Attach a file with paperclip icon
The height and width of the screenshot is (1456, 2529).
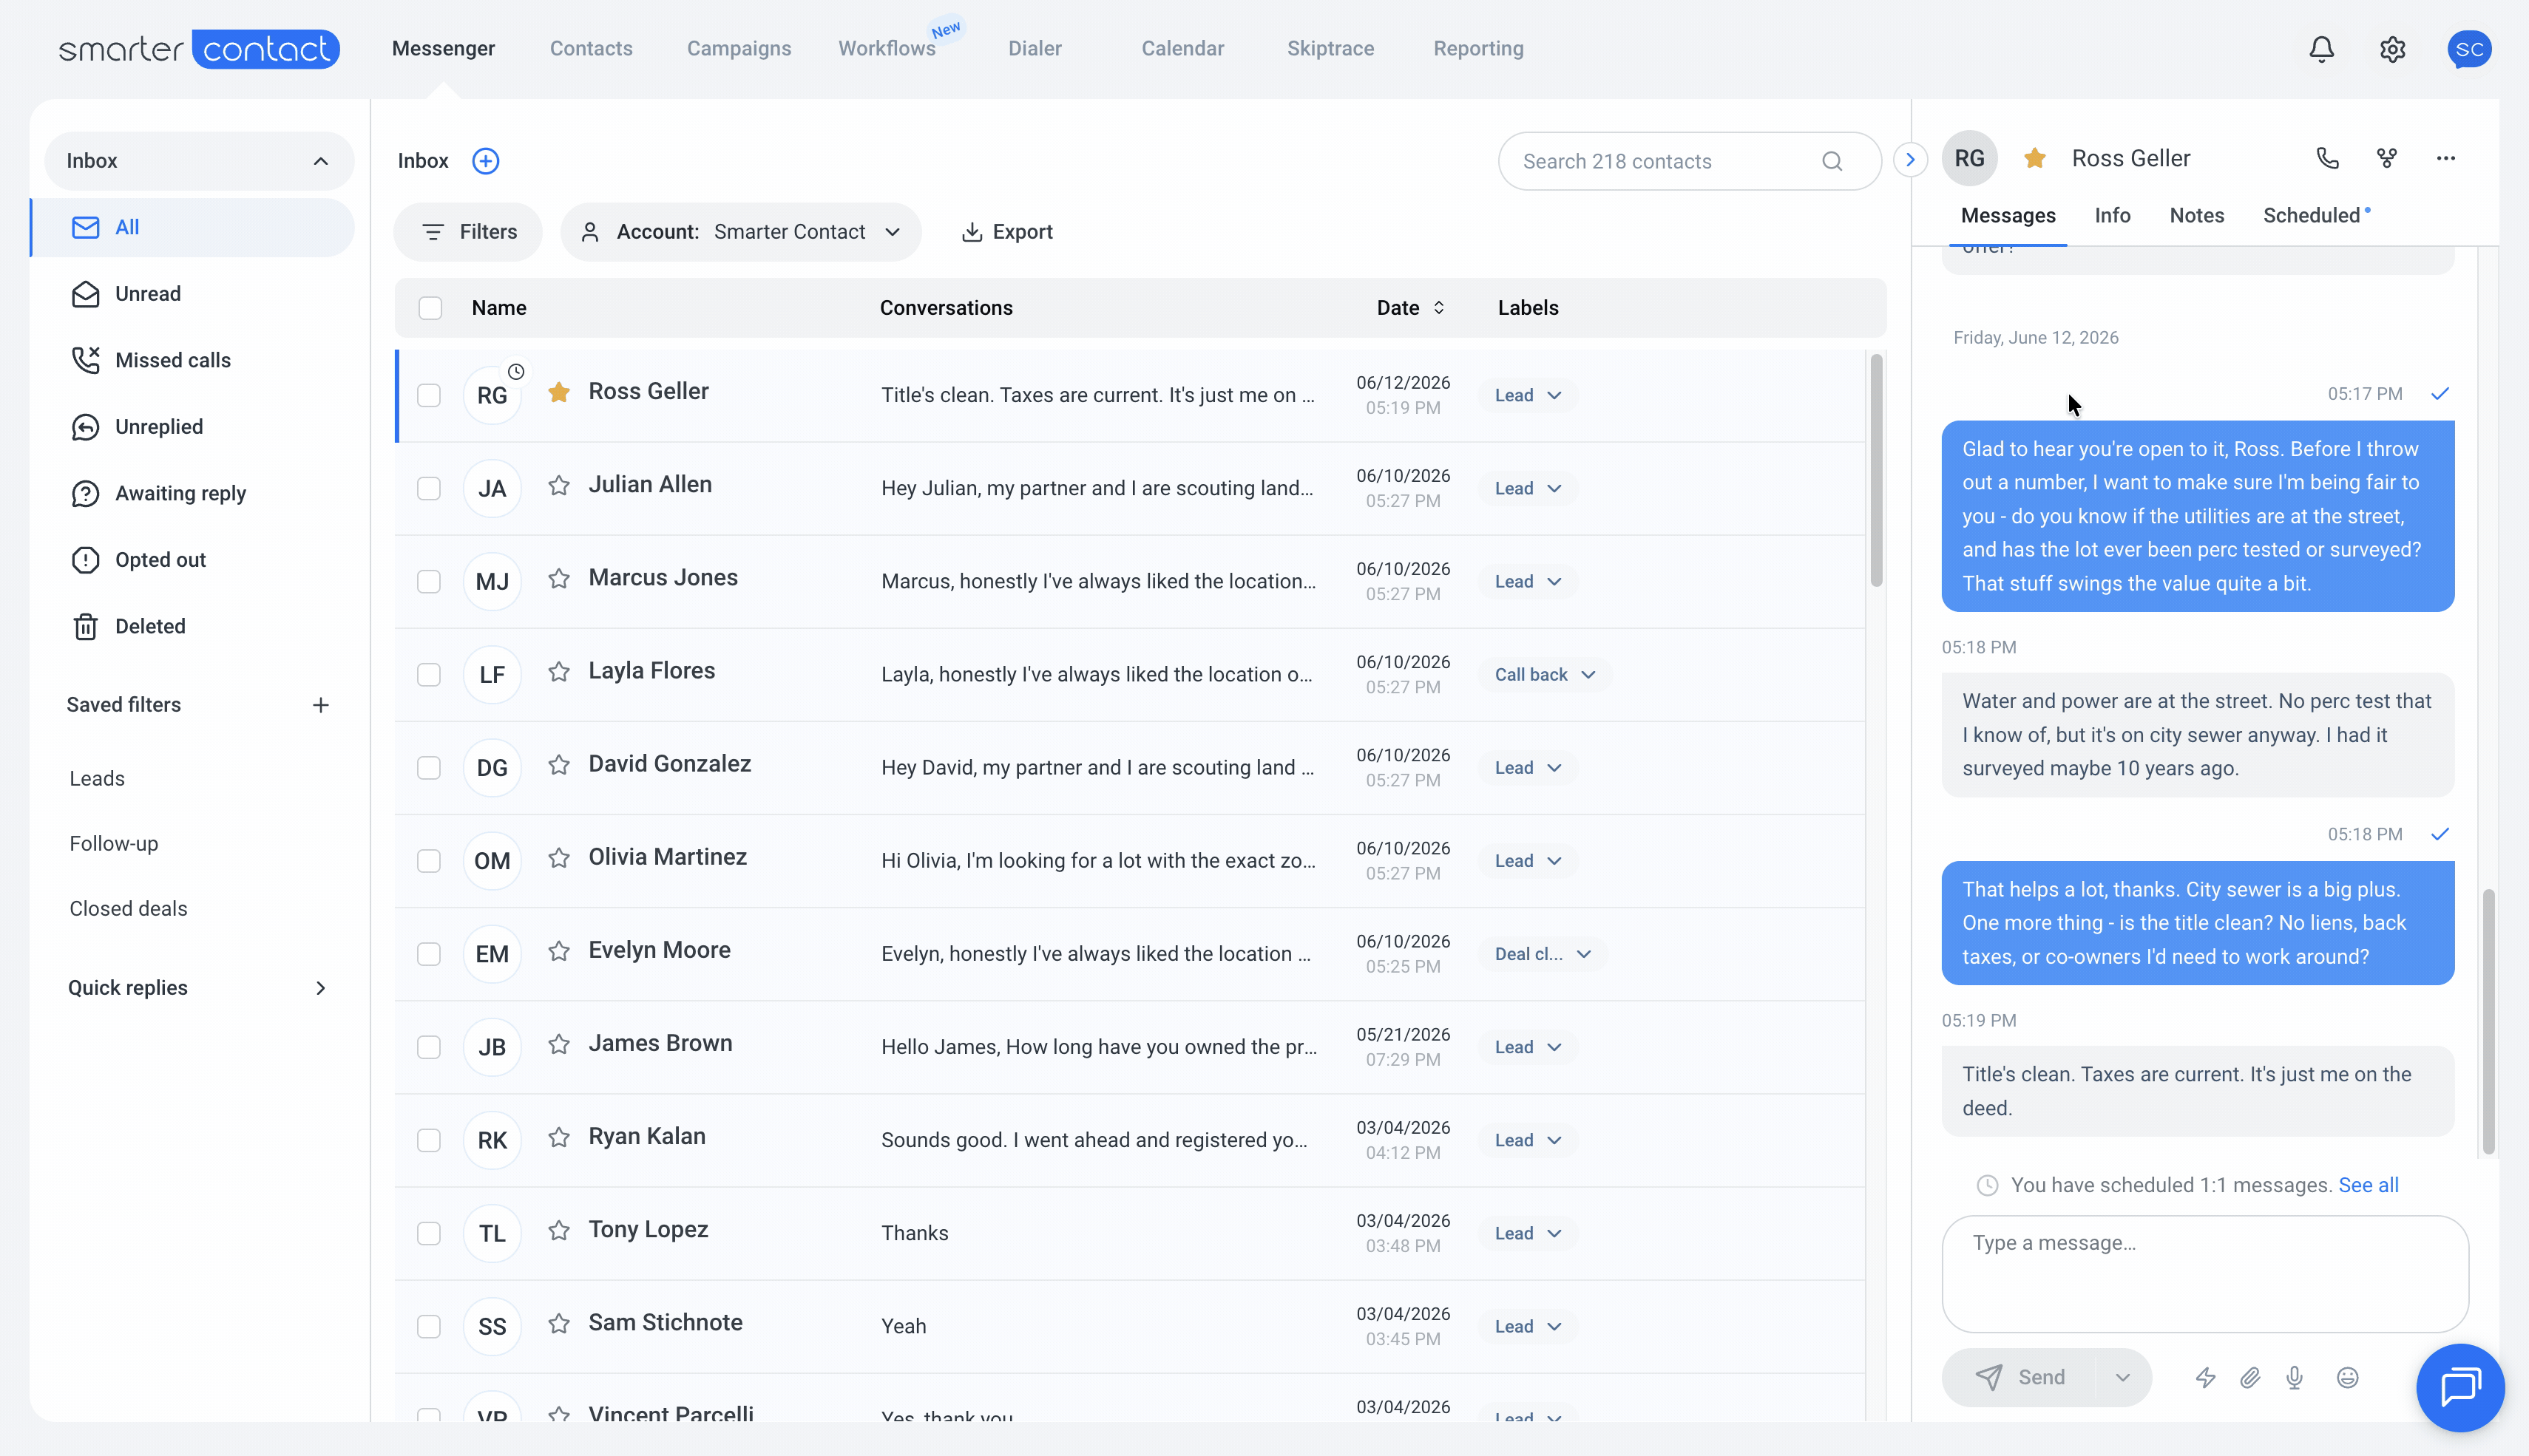2250,1378
